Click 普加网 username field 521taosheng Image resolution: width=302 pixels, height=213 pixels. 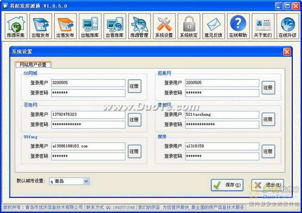pyautogui.click(x=222, y=114)
